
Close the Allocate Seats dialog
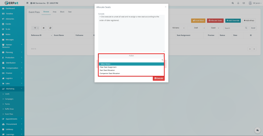(x=165, y=7)
